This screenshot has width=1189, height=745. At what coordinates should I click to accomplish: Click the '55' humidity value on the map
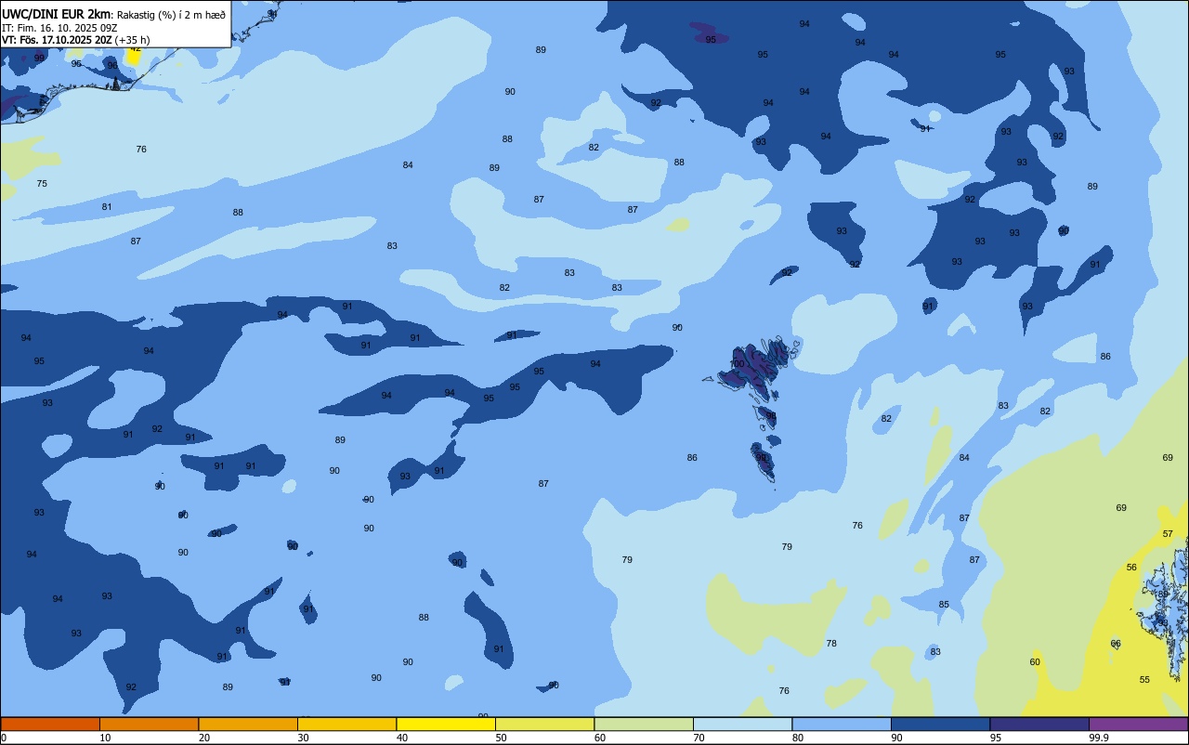[1144, 680]
